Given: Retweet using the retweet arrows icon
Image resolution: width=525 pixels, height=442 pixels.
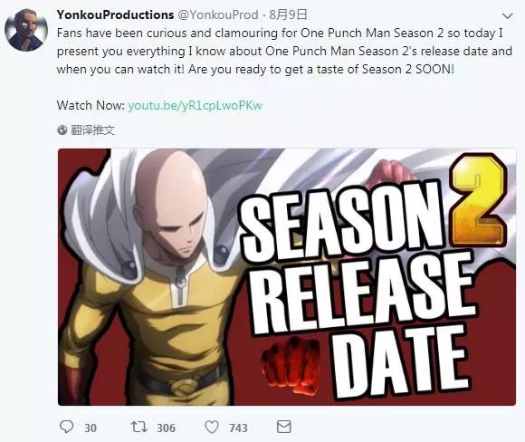Looking at the screenshot, I should point(138,427).
